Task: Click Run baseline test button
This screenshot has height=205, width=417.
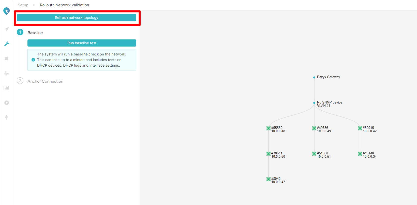Action: click(82, 43)
